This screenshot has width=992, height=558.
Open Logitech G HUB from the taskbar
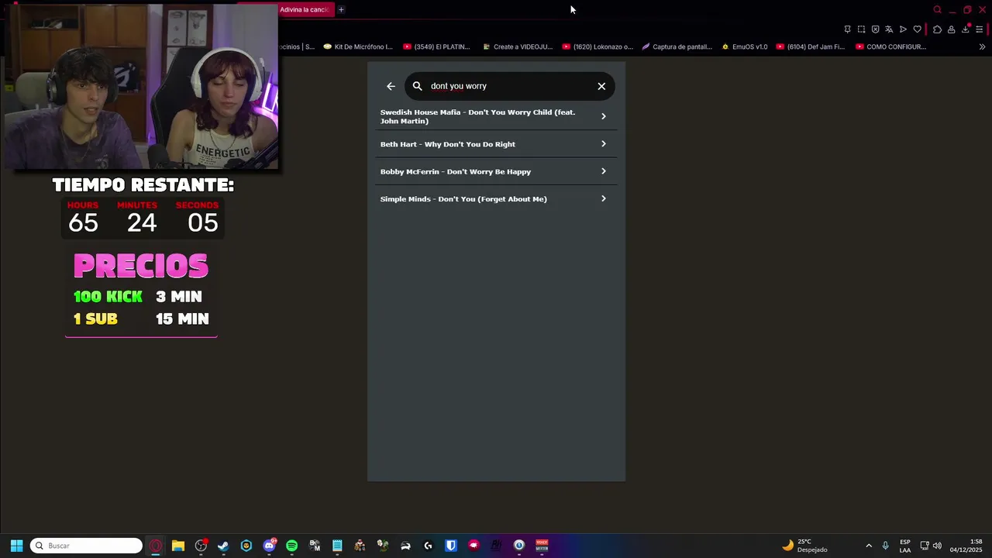tap(428, 546)
